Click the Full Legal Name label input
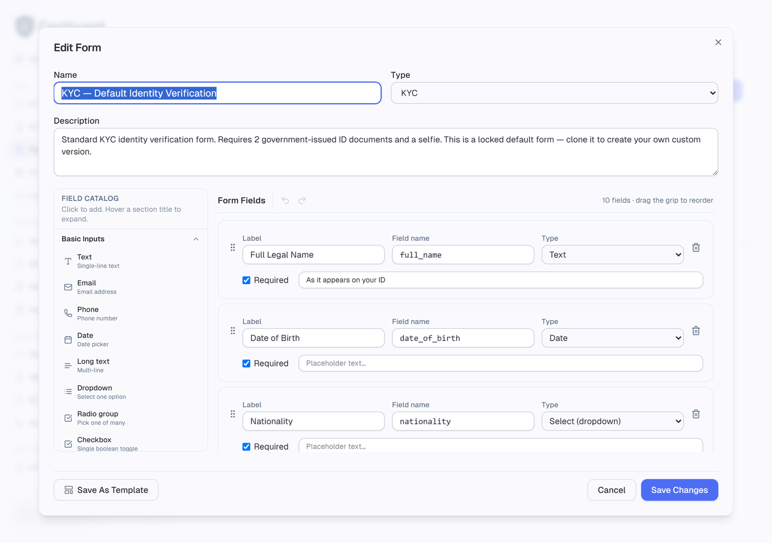Image resolution: width=772 pixels, height=543 pixels. 313,255
